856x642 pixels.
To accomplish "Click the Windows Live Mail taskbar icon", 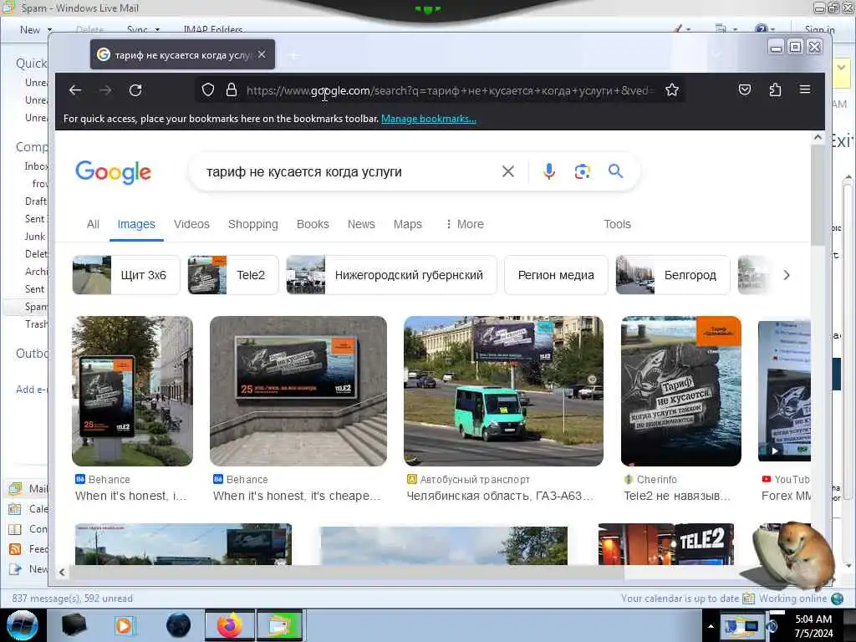I will pos(279,625).
